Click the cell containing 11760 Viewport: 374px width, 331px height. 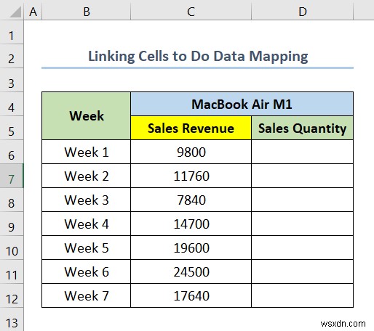191,176
